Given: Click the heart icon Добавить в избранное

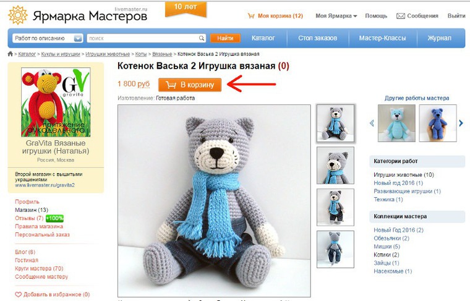Looking at the screenshot, I should (x=19, y=294).
